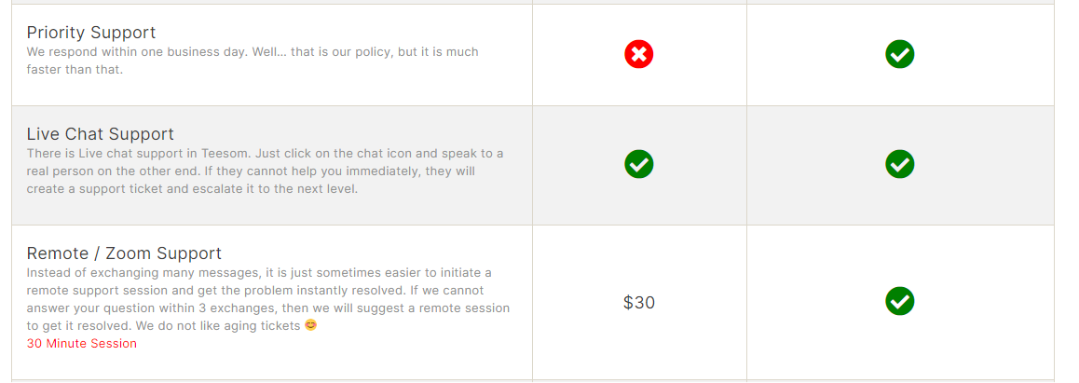Screen dimensions: 1079x383
Task: Select the $30 price for Remote Support
Action: point(639,302)
